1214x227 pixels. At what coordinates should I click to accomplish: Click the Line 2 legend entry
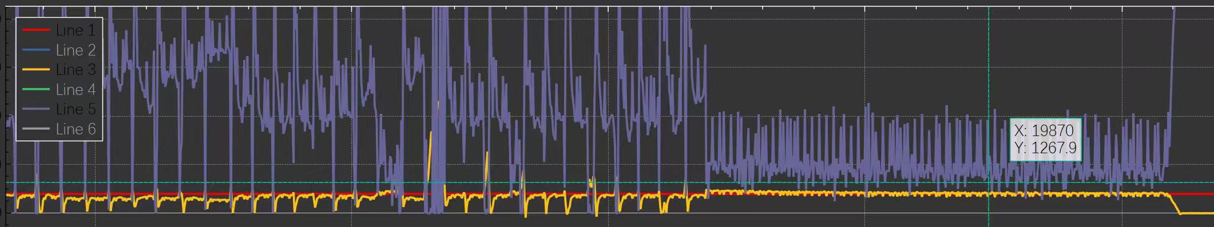59,50
